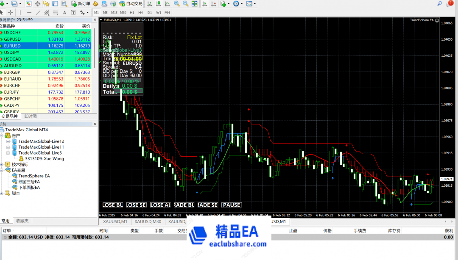The image size is (458, 260).
Task: Expand the 技术指标 indicators tree node
Action: [2, 164]
